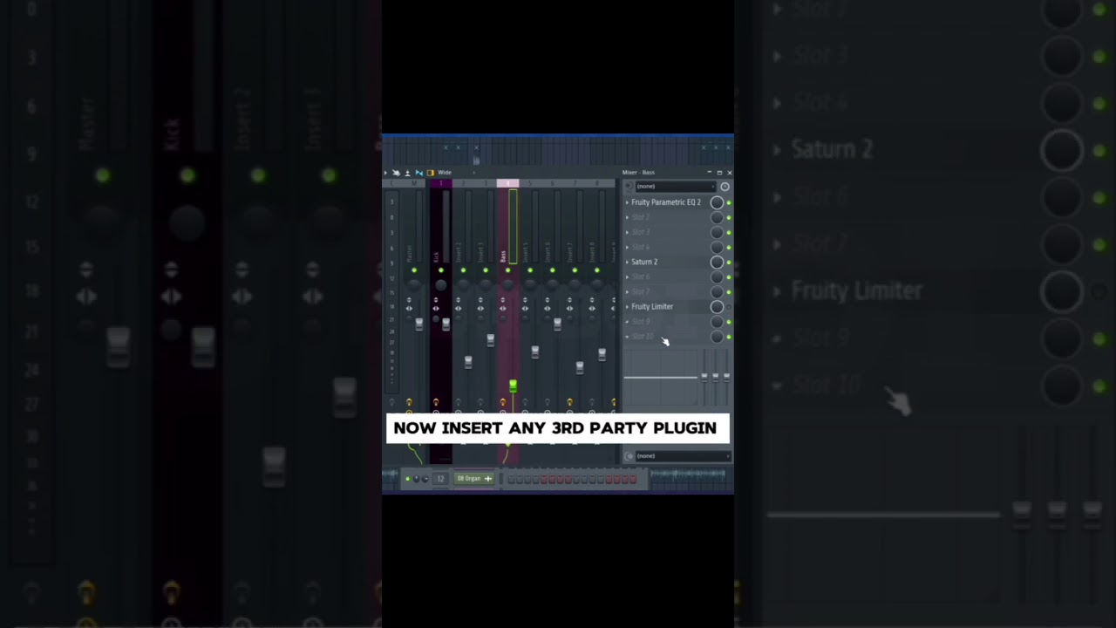Disable Fruity Parametric EQ 2 via its green LED

pos(729,202)
